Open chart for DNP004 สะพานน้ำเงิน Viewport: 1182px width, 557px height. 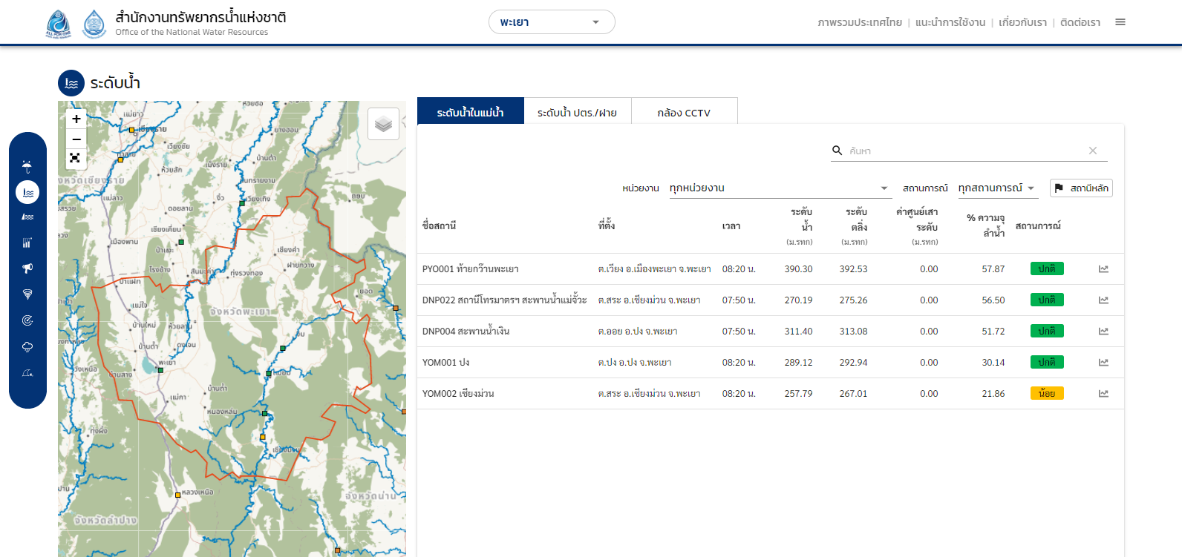1104,332
